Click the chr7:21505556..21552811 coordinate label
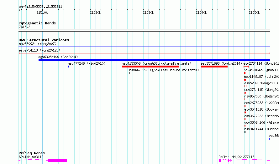 click(40, 7)
